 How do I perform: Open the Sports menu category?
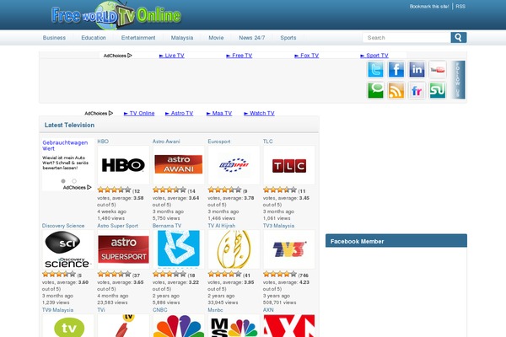tap(288, 38)
